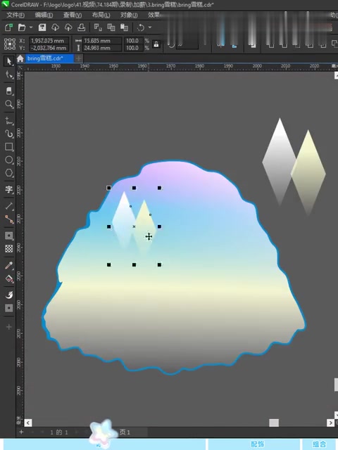Image resolution: width=338 pixels, height=450 pixels.
Task: Select the Ellipse tool
Action: tap(8, 160)
